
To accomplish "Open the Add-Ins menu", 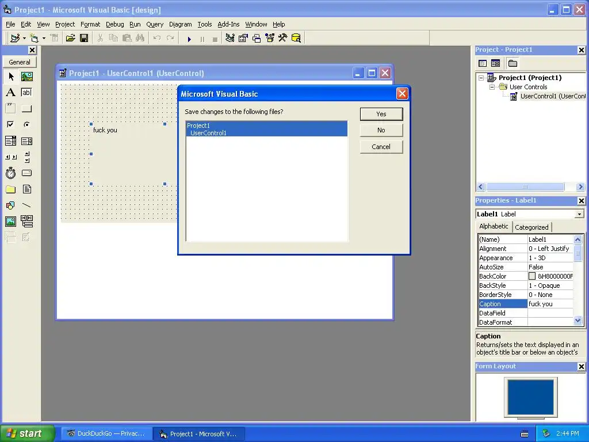I will pos(228,24).
